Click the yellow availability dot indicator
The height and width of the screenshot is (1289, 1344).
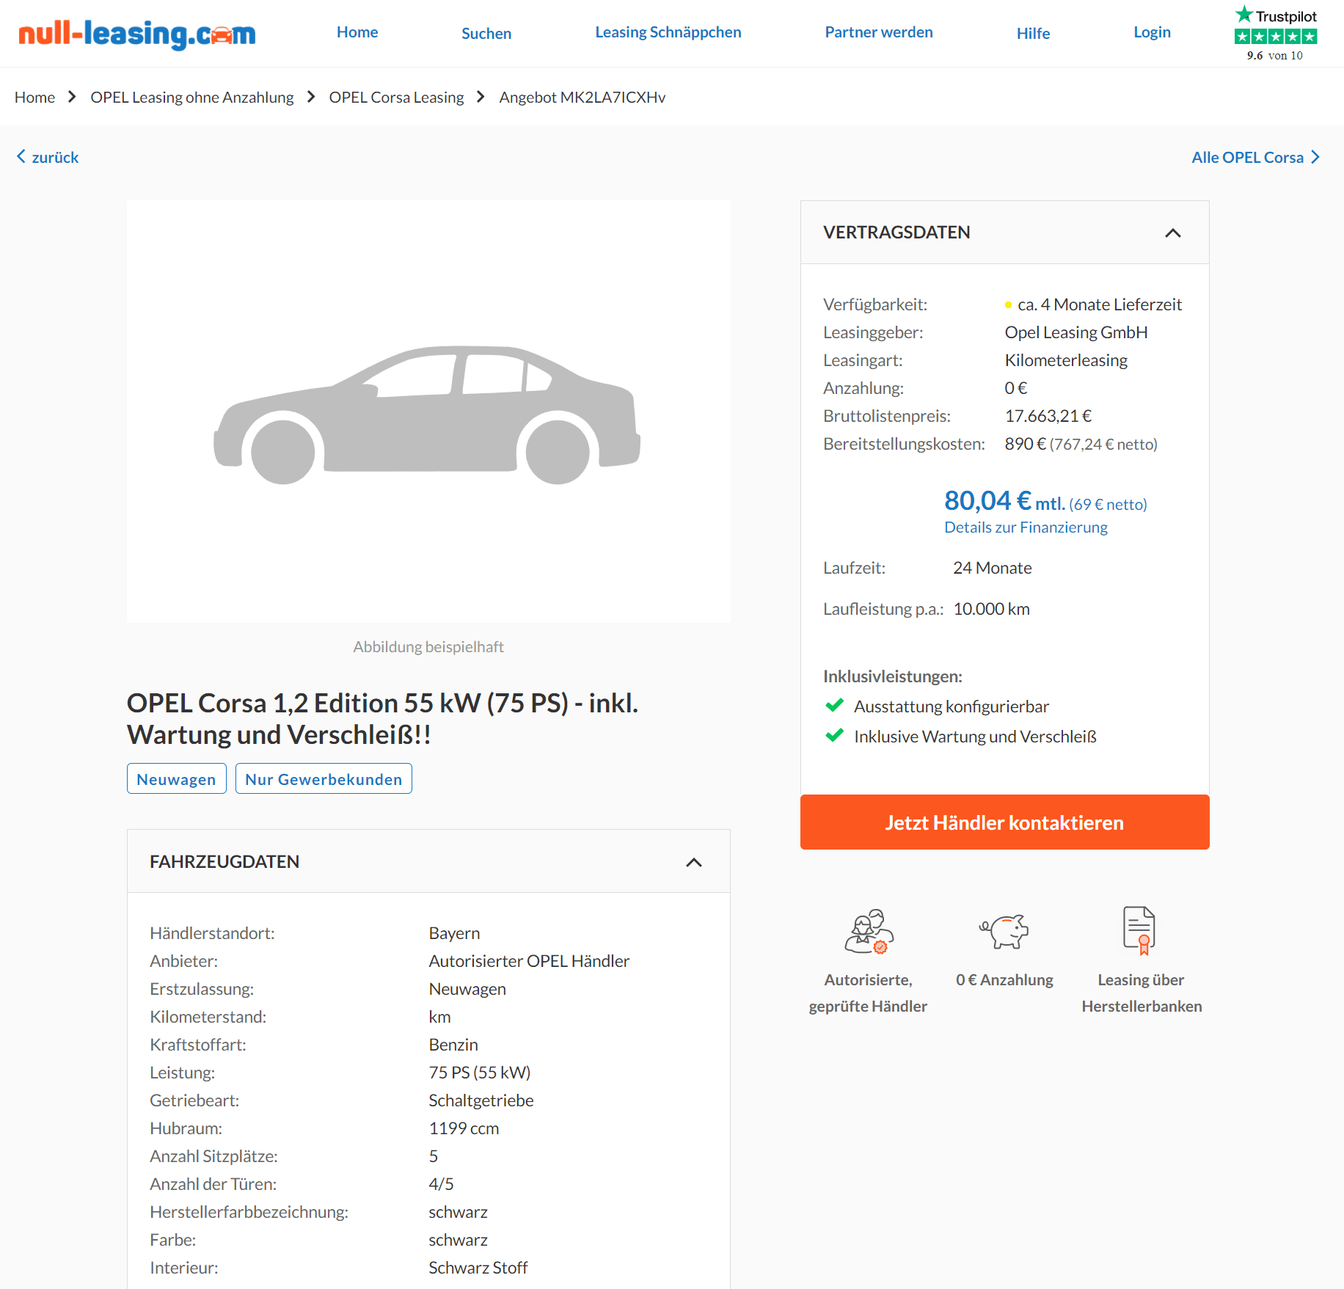[1009, 305]
